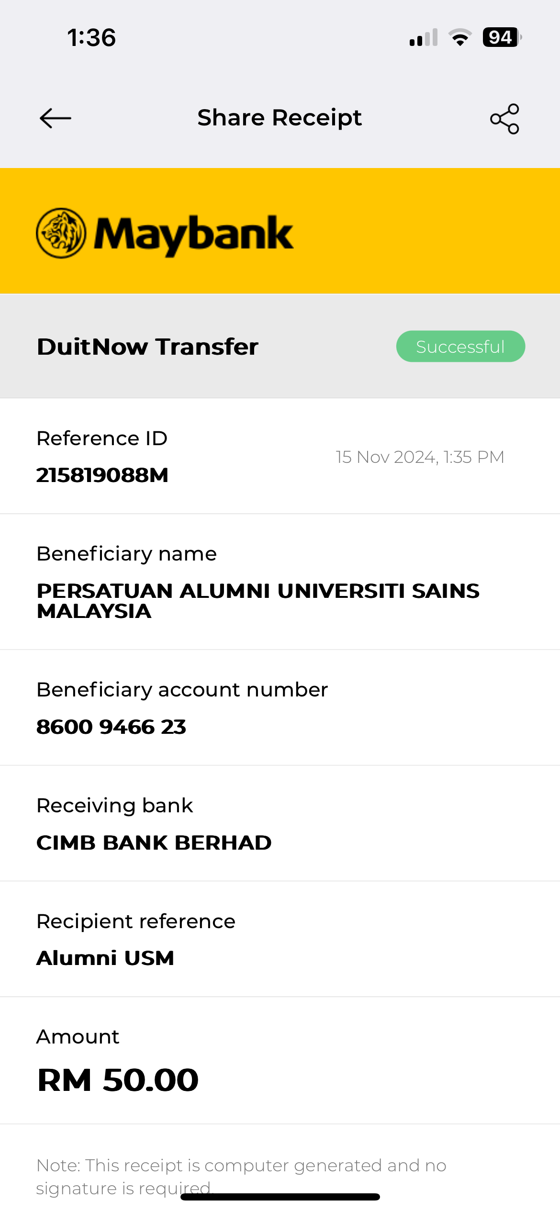
Task: Tap the green Successful status badge
Action: coord(460,347)
